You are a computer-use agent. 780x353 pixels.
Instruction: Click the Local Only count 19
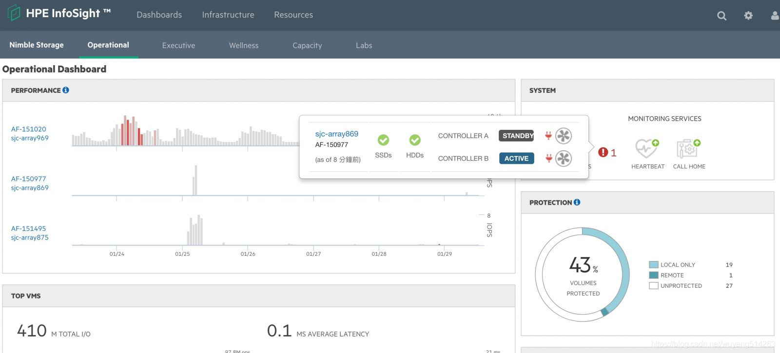(729, 265)
